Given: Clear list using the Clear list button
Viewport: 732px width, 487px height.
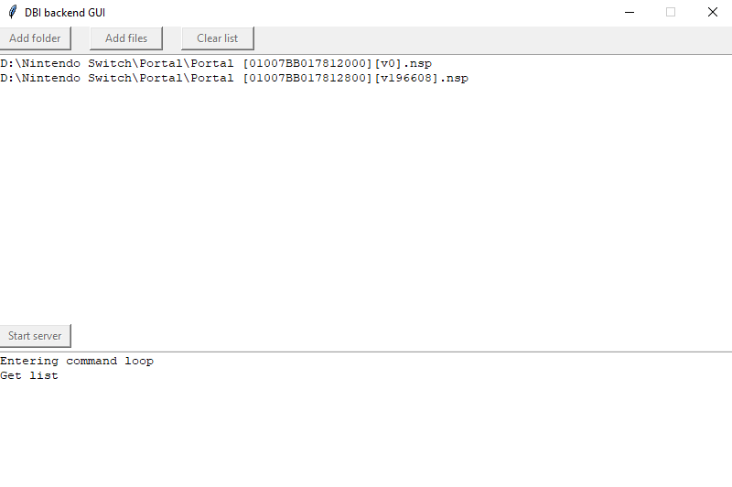Looking at the screenshot, I should tap(217, 38).
